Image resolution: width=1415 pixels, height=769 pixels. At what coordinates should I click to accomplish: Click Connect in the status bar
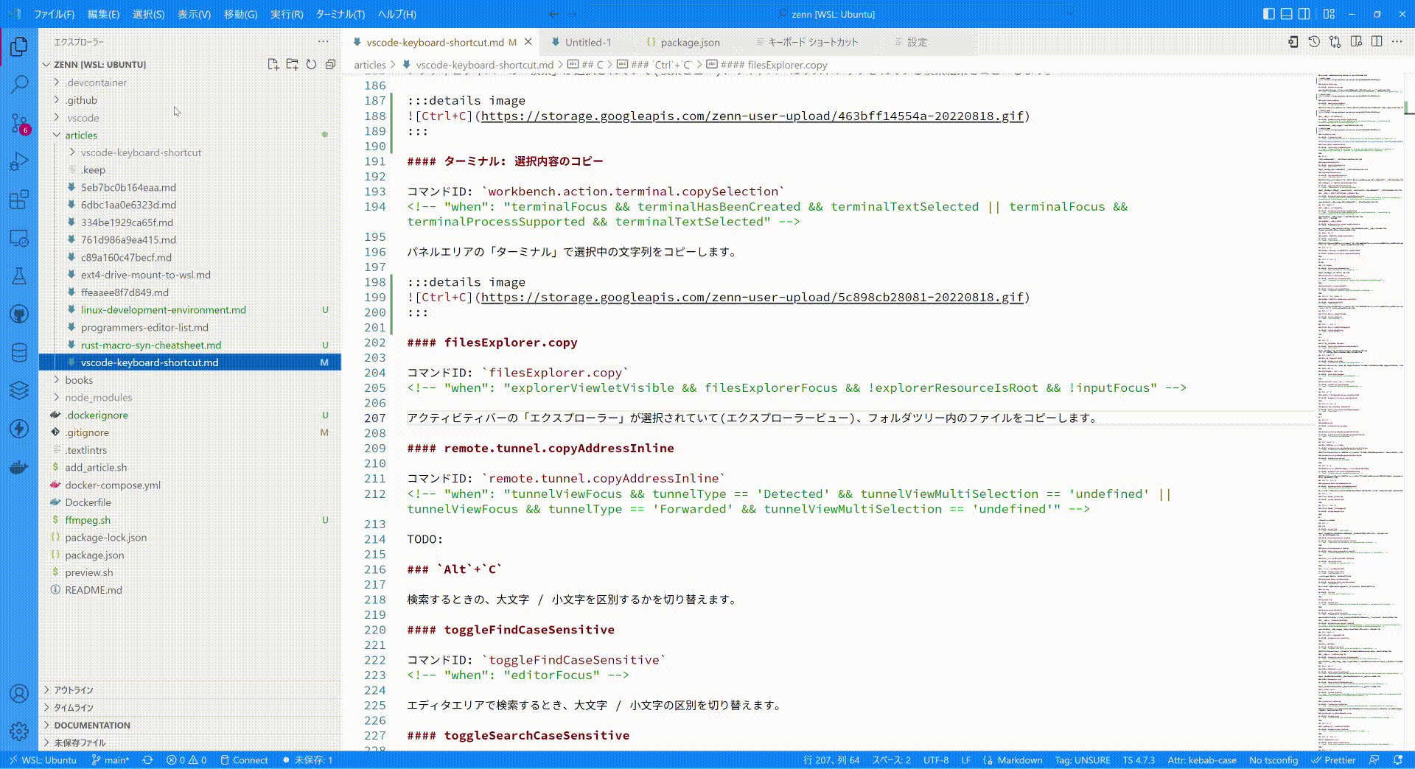(x=244, y=760)
